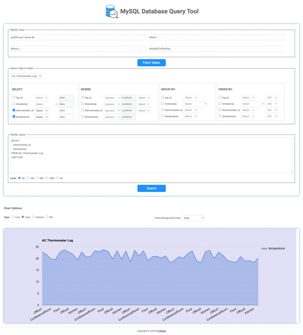Select the Bar chart type
This screenshot has width=303, height=335.
pos(47,217)
